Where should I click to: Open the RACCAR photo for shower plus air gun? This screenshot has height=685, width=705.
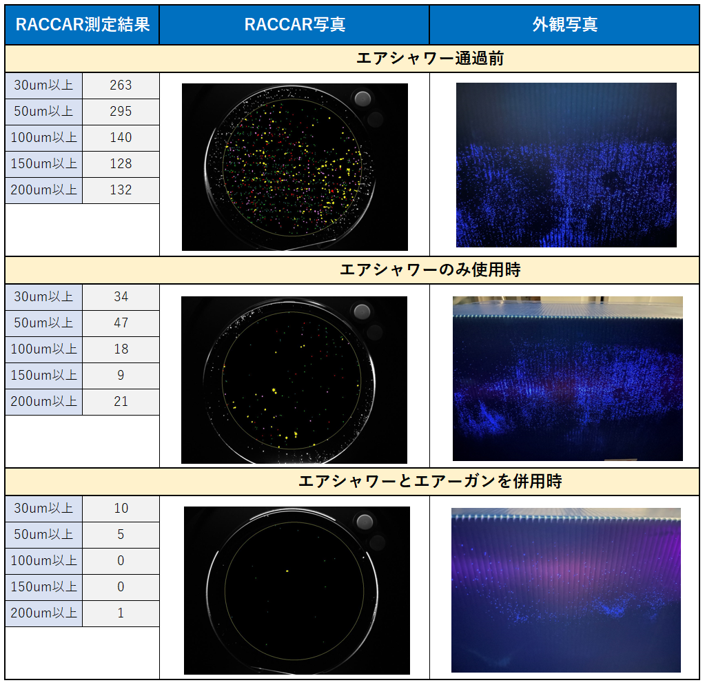coord(297,591)
